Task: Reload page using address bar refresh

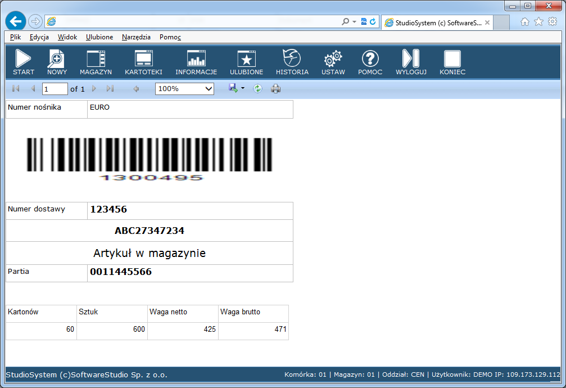Action: click(373, 22)
